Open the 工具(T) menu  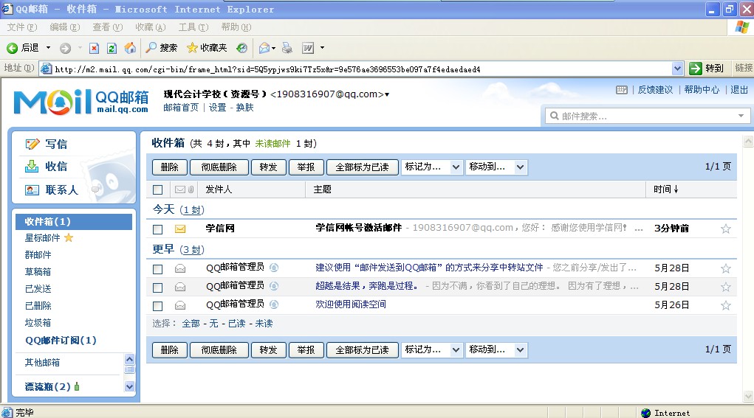coord(193,27)
